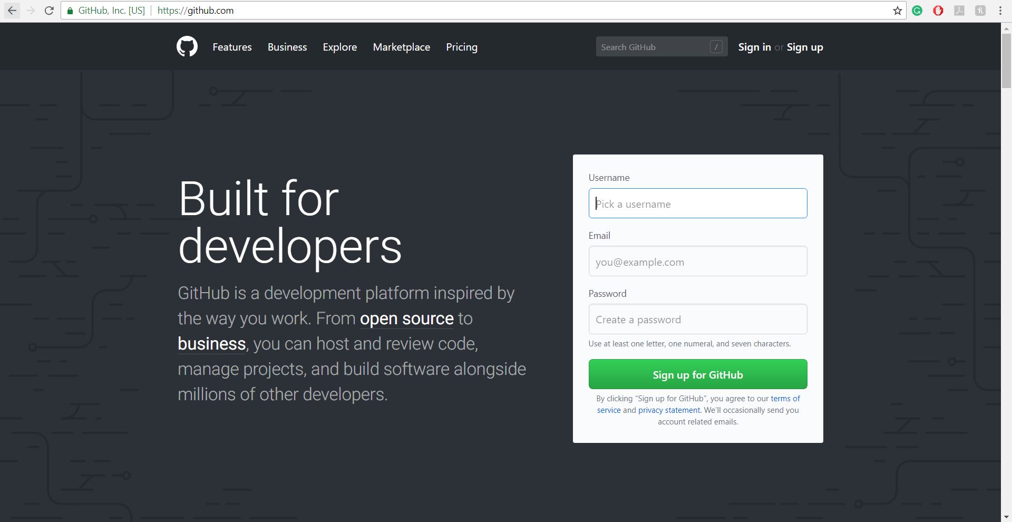Open the Chrome three-dot menu
Screen dimensions: 1012x522
tap(1000, 11)
